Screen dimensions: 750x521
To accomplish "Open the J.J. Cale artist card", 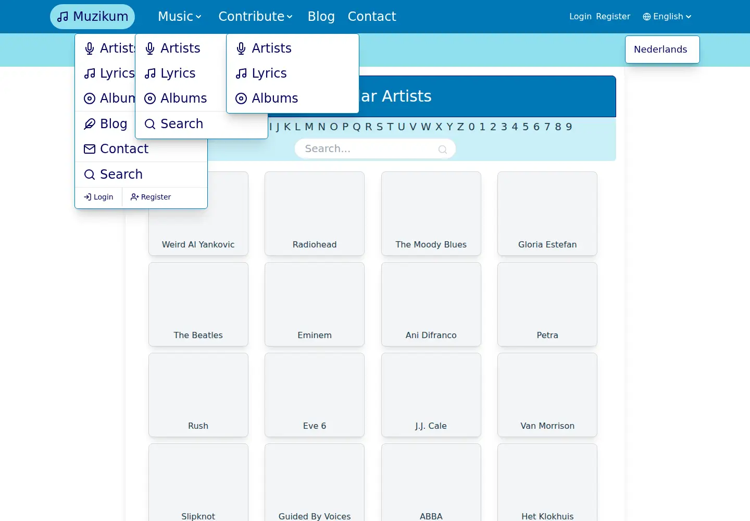I will [431, 395].
